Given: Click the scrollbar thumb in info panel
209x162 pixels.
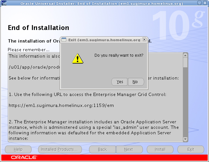Looking at the screenshot, I should tap(185, 62).
